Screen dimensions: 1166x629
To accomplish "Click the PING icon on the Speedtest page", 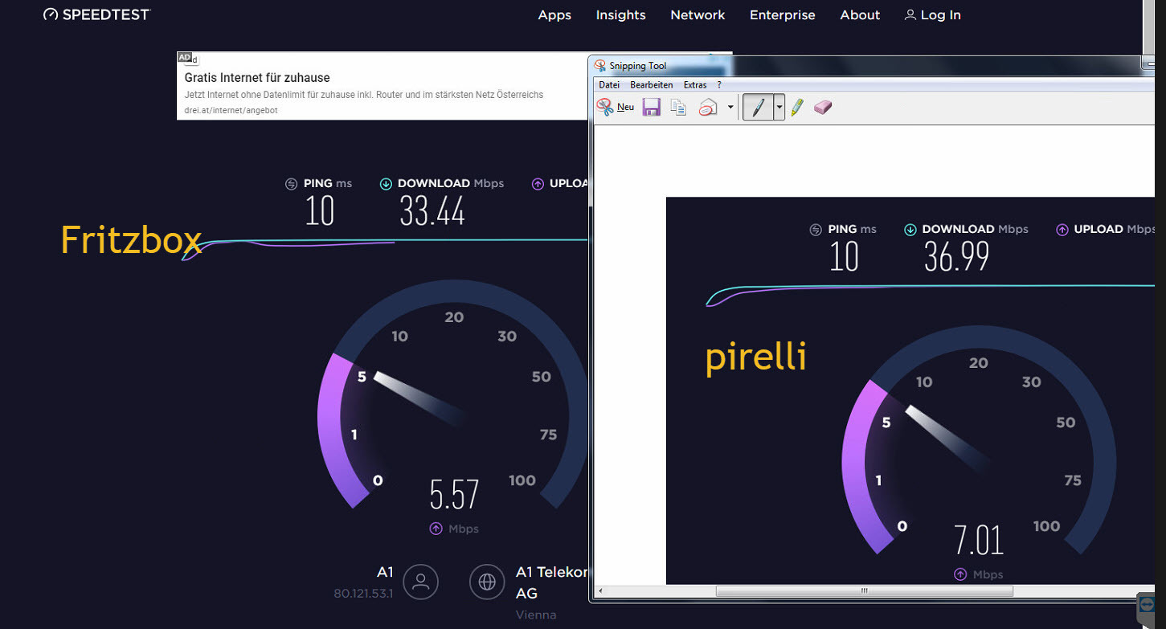I will pos(291,184).
